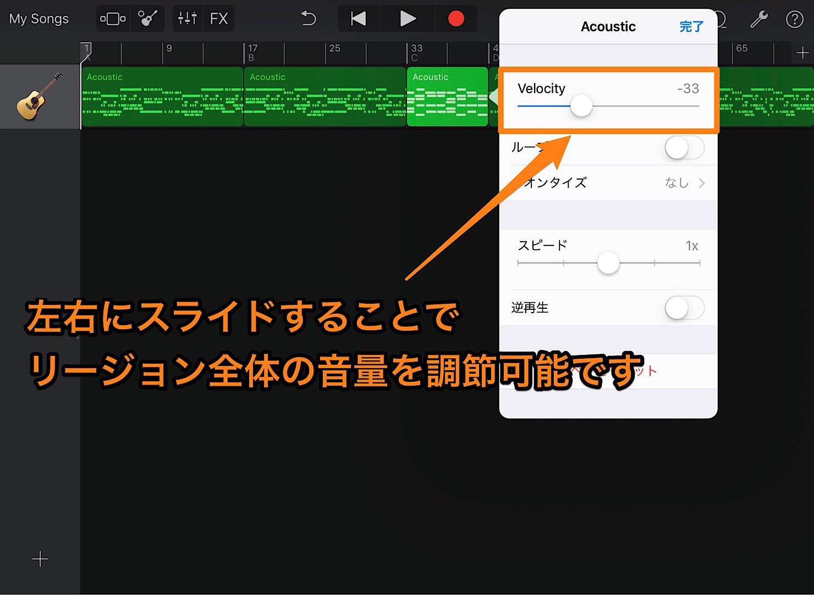Image resolution: width=814 pixels, height=595 pixels.
Task: Switch to tracks view button
Action: click(x=113, y=19)
